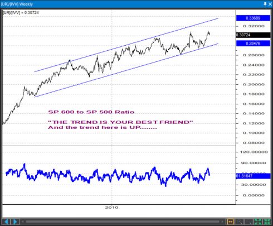Click 'THE TREND IS YOUR BEST FRIEND' annotation

tap(120, 122)
